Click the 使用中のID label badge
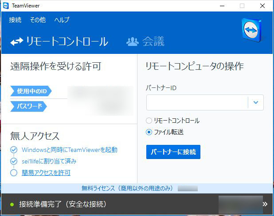The height and width of the screenshot is (216, 274). (31, 91)
